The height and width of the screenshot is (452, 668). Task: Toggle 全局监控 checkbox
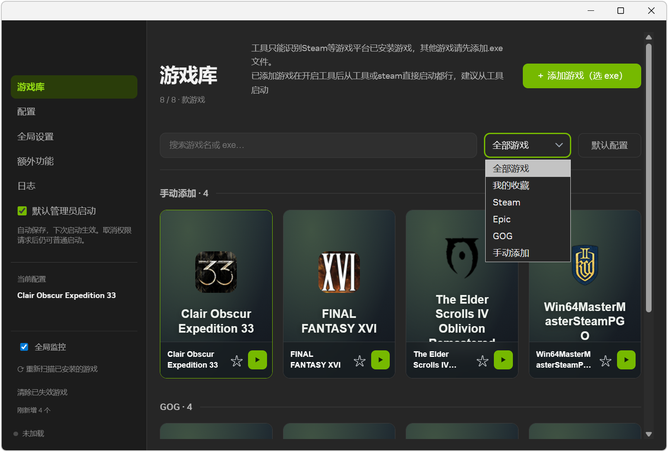[x=24, y=347]
